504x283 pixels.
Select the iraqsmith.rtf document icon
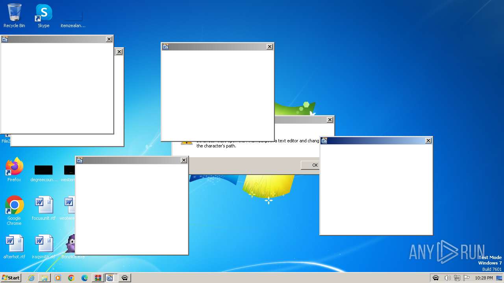click(44, 247)
